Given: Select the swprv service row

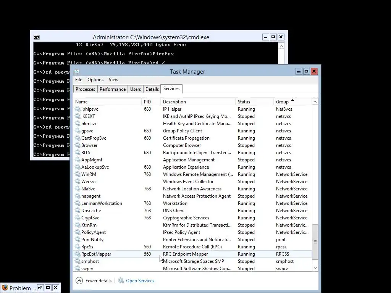Looking at the screenshot, I should [192, 268].
